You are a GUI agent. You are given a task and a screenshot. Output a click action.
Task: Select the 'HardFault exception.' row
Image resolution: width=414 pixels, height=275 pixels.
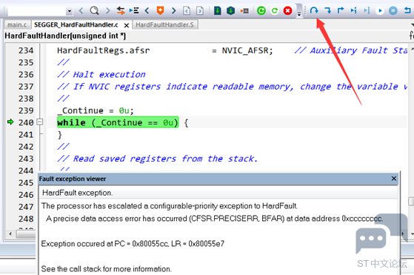tap(218, 193)
